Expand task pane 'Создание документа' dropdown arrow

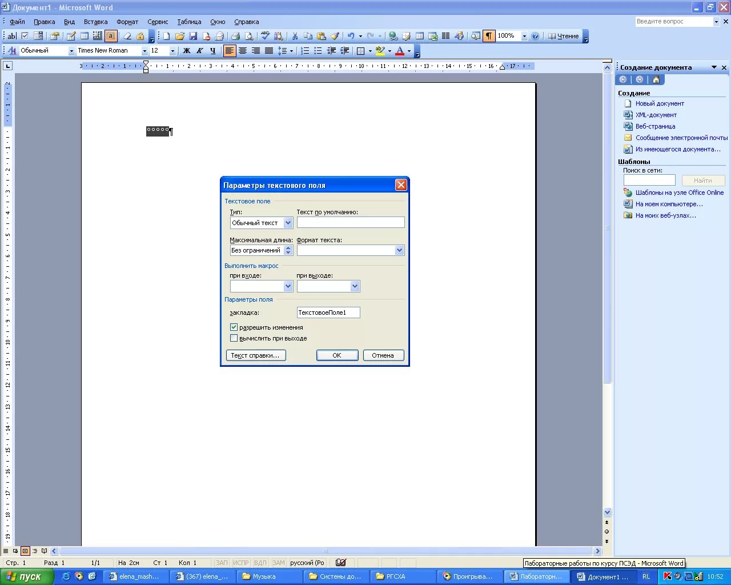coord(714,67)
